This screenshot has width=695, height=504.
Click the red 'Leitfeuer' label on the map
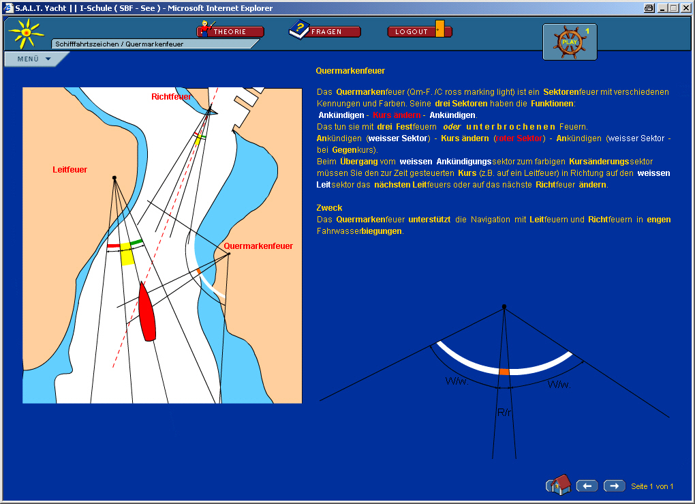point(69,170)
